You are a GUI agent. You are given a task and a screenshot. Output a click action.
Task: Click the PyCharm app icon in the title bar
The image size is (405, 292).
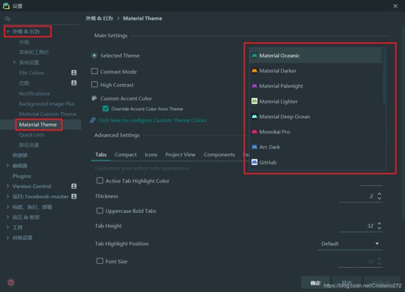(x=6, y=6)
